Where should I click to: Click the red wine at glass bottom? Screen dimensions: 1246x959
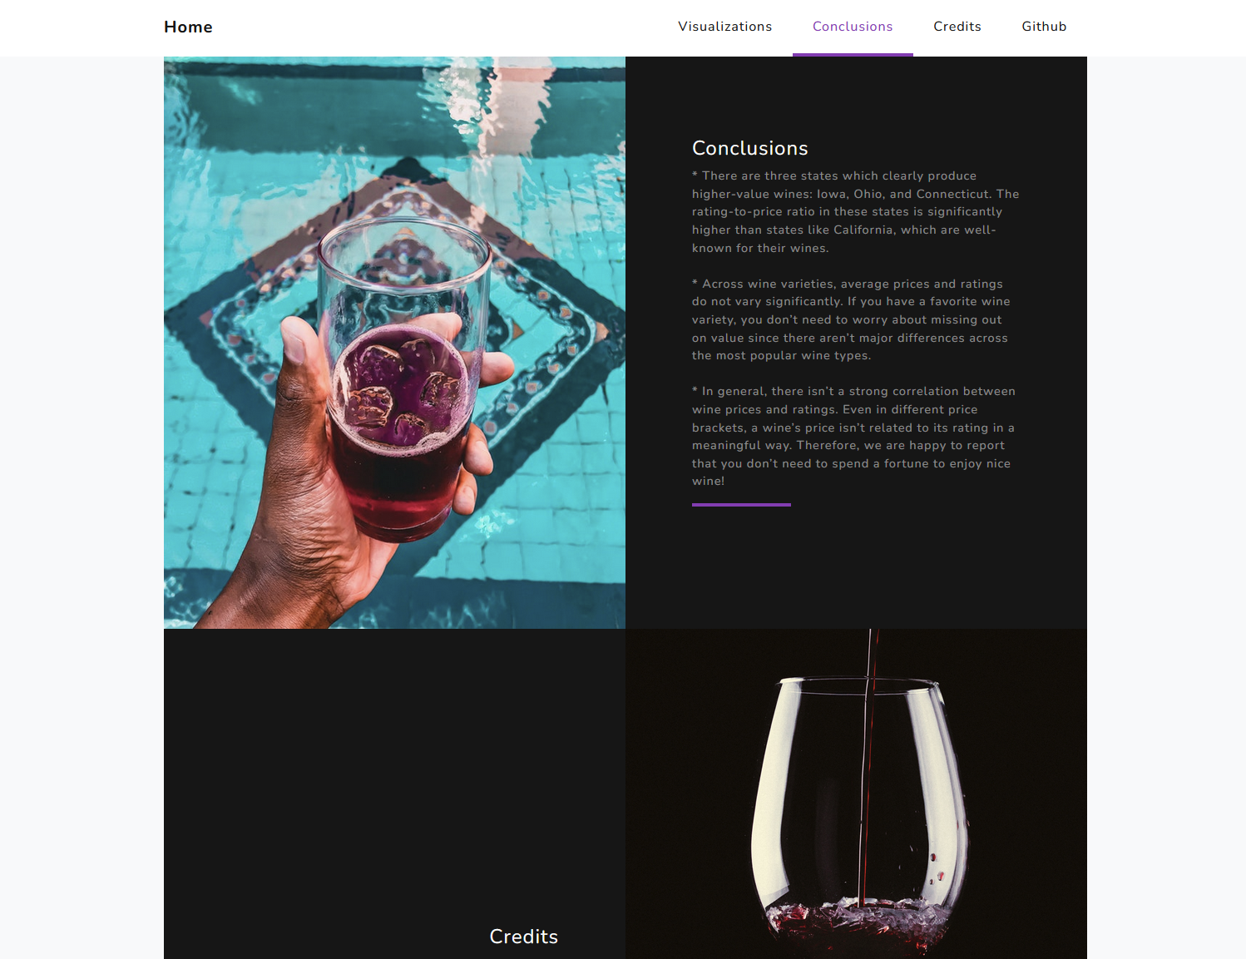click(857, 922)
